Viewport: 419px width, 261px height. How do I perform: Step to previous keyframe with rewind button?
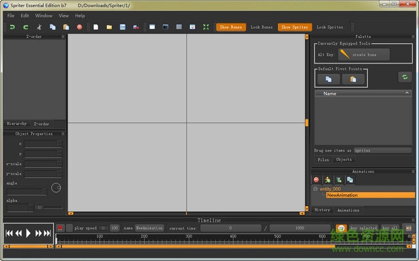pyautogui.click(x=18, y=233)
